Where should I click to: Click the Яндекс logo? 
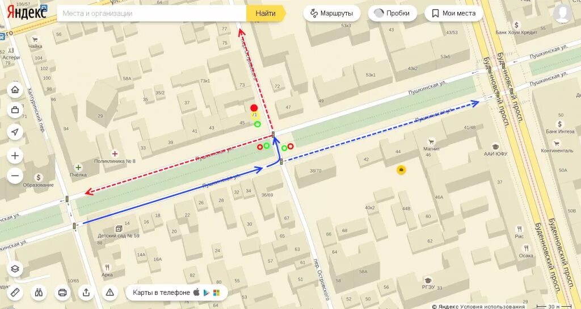click(x=27, y=12)
